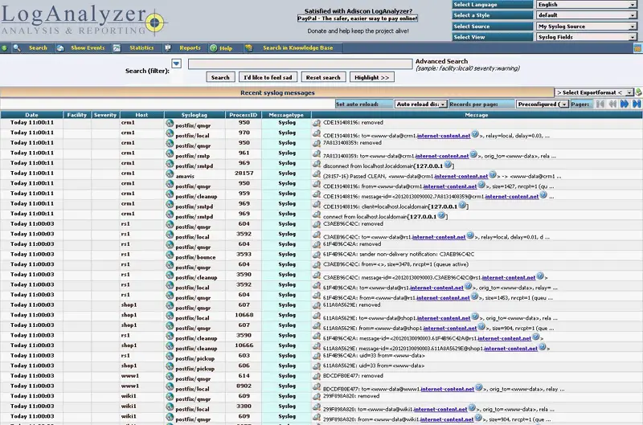Click ProcessID value 3593
The height and width of the screenshot is (425, 643).
(x=244, y=254)
